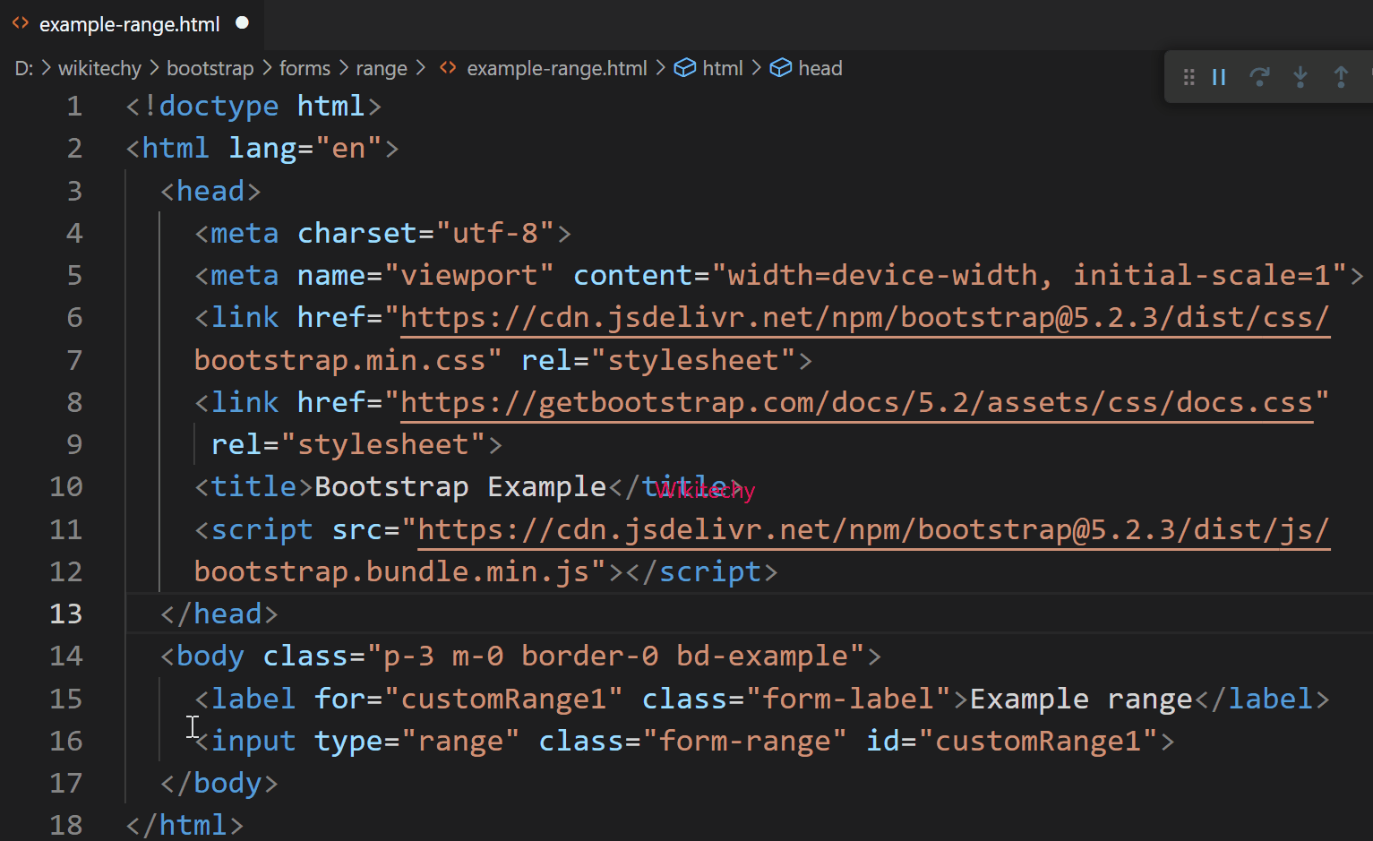Open the bootstrap.min.css CDN link
Screen dimensions: 1373x841
pos(860,317)
